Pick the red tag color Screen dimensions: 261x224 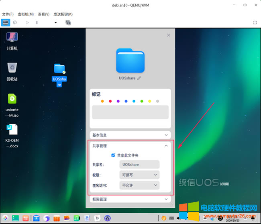[x=110, y=101]
